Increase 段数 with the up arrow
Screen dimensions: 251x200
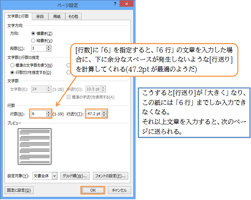(x=49, y=46)
